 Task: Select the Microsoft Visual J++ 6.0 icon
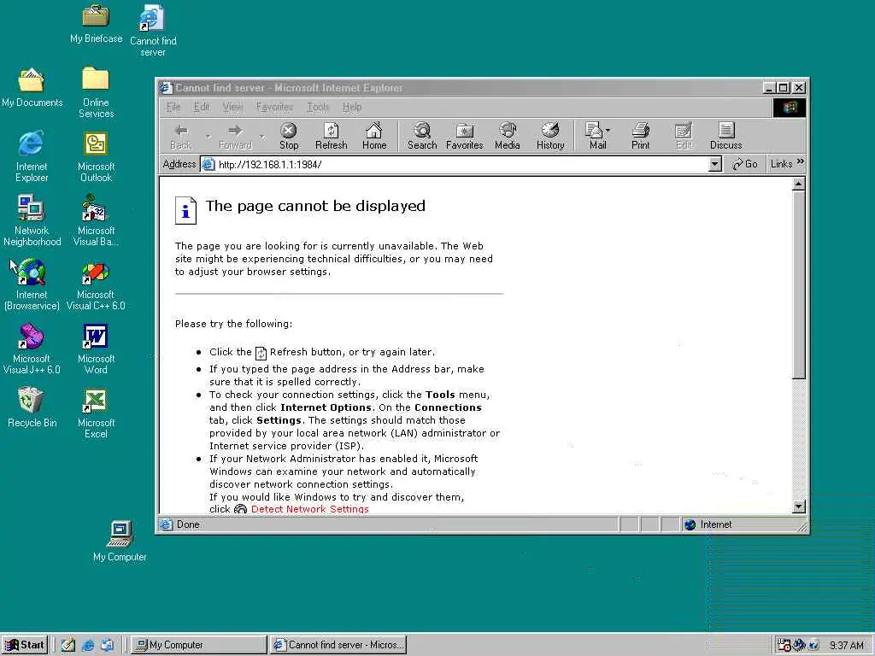point(32,348)
